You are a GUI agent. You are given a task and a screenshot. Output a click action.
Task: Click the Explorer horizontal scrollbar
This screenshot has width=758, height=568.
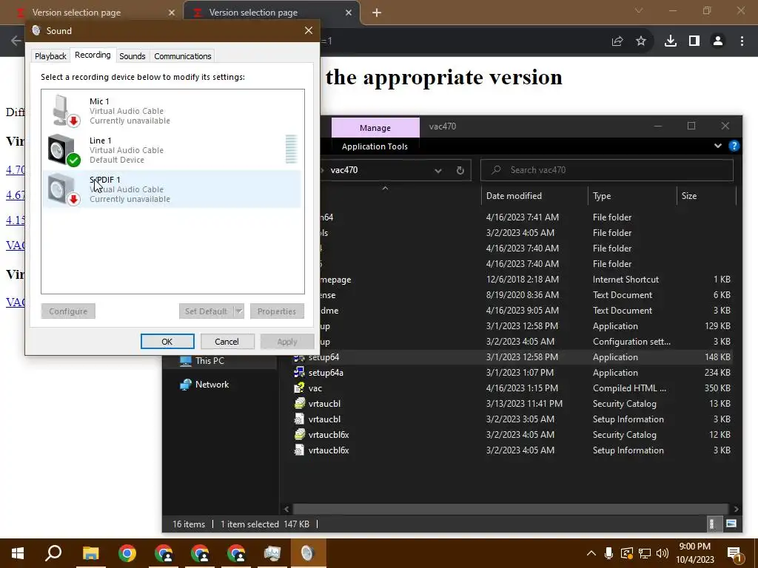pos(511,509)
